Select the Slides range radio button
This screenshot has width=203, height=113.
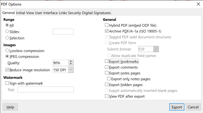pyautogui.click(x=7, y=31)
